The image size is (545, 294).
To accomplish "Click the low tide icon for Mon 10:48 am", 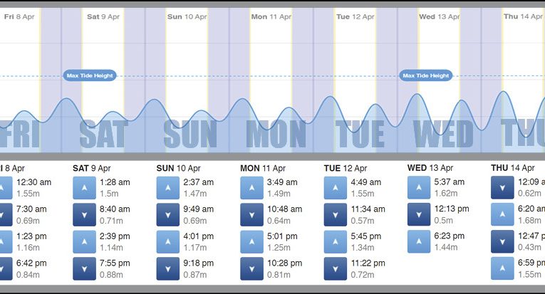I will pyautogui.click(x=251, y=215).
